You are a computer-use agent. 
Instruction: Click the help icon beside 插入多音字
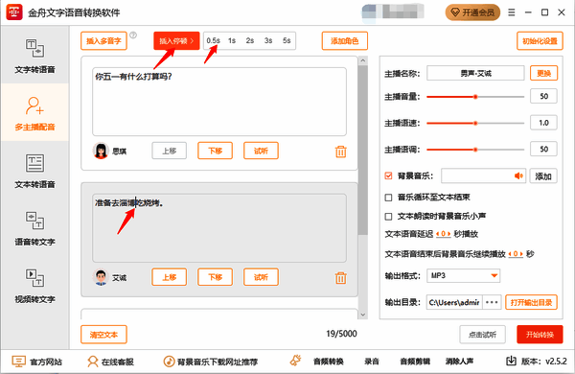click(x=133, y=35)
